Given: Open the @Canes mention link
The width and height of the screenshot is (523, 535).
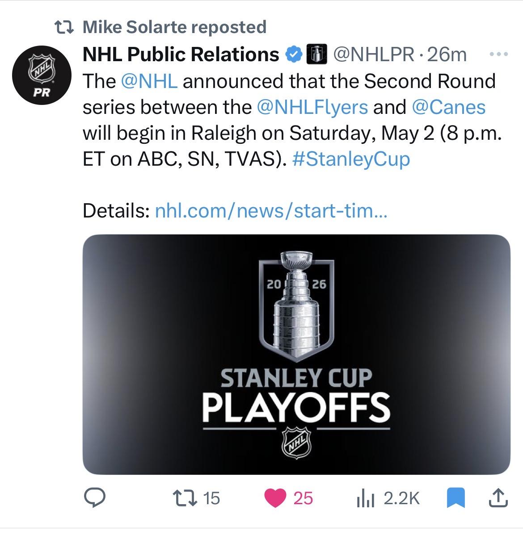Looking at the screenshot, I should (449, 107).
